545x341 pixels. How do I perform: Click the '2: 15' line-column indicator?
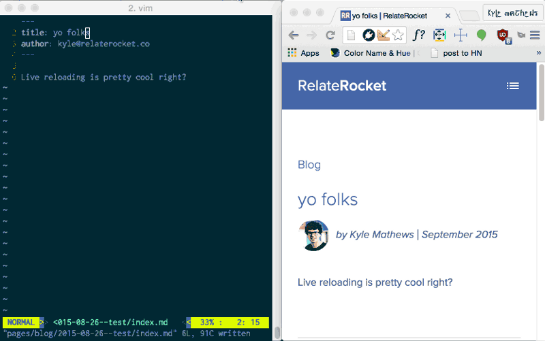[248, 322]
